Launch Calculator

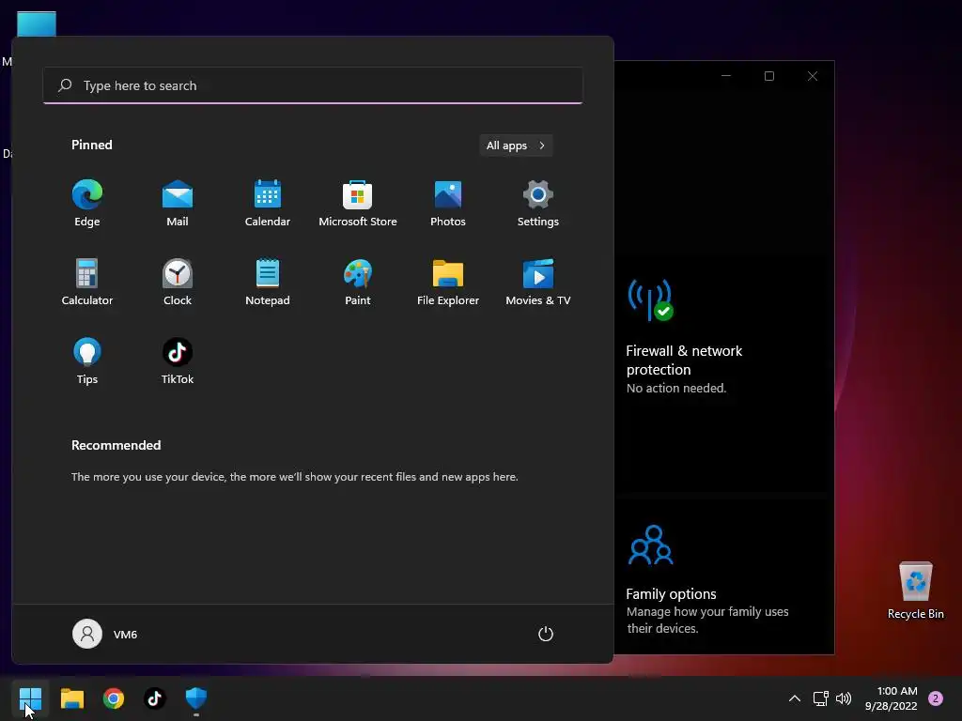pos(87,283)
